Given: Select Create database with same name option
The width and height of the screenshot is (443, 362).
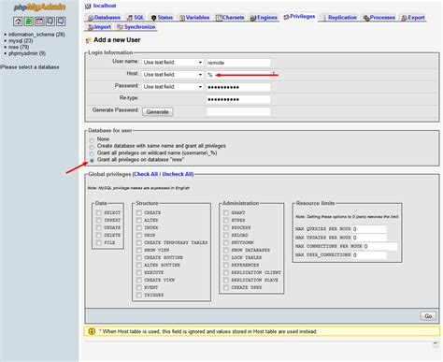Looking at the screenshot, I should pos(92,147).
